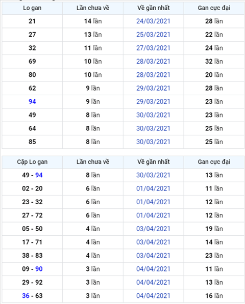Click '8 lần' cell in pair 49 - 94 row
This screenshot has height=304, width=245.
click(93, 175)
